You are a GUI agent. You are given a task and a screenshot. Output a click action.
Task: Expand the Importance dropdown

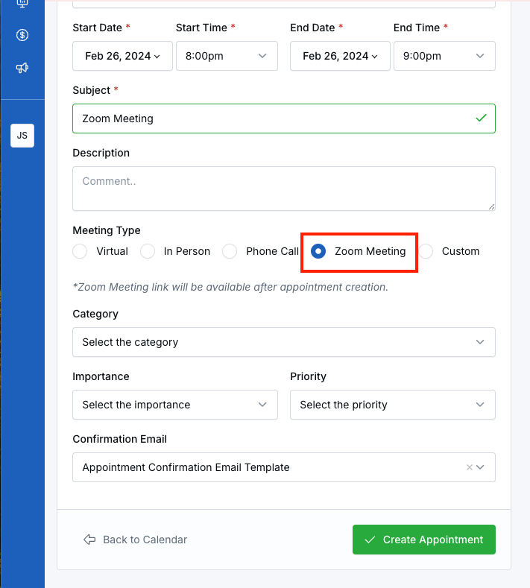[x=175, y=405]
